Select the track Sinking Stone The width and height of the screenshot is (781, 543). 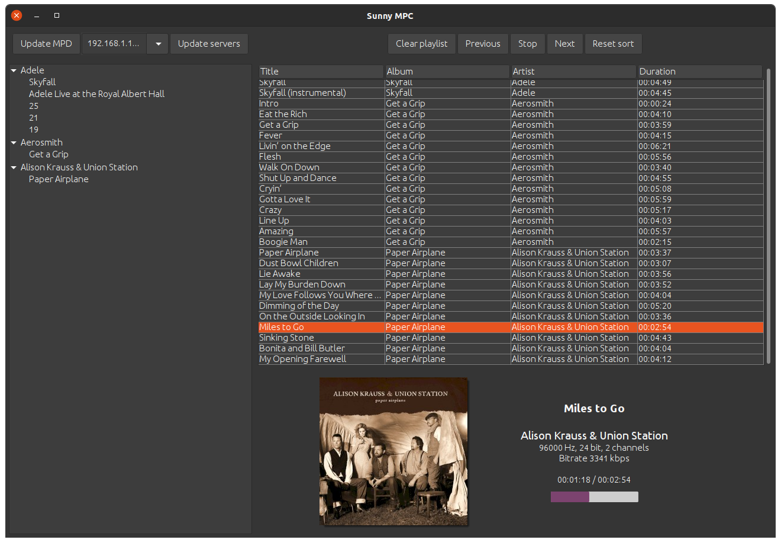[286, 338]
